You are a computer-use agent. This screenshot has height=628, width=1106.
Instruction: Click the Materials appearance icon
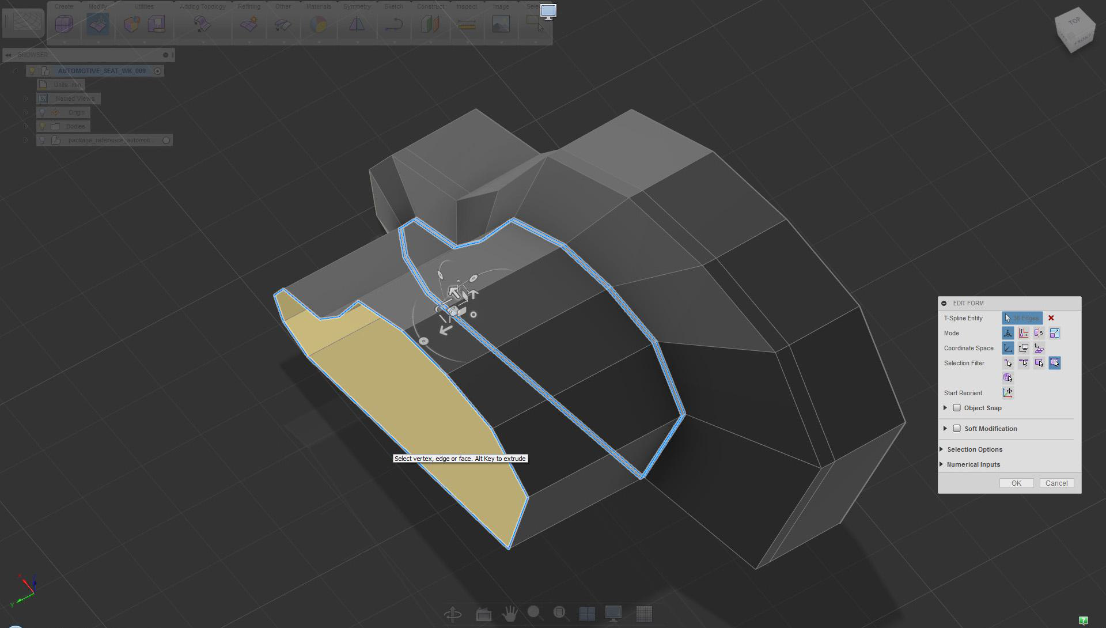[x=318, y=24]
